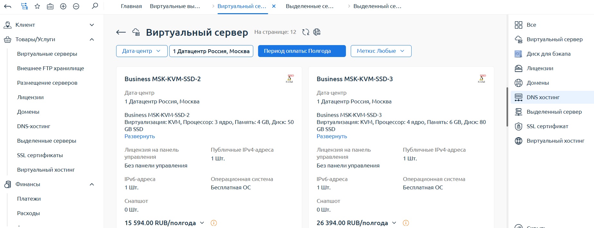Click the plus circle icon in toolbar
Image resolution: width=594 pixels, height=228 pixels.
click(x=63, y=6)
